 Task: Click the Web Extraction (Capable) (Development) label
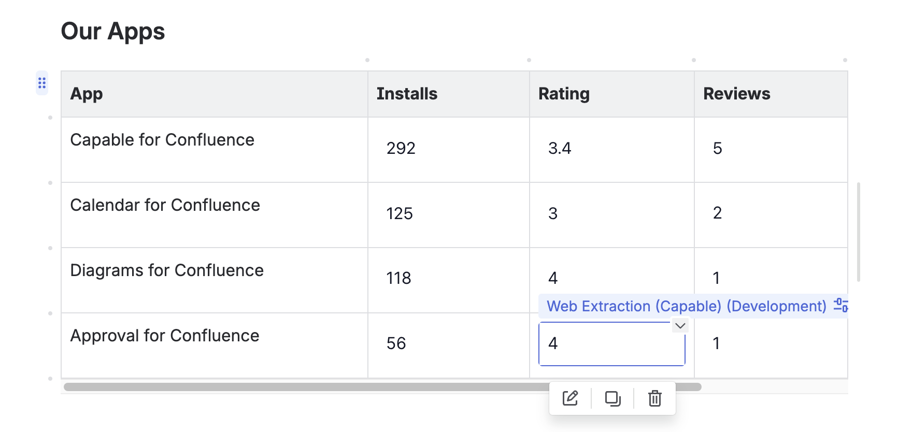click(686, 306)
